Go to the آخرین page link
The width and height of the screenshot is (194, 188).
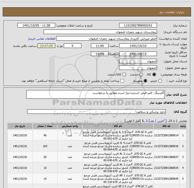(161, 121)
